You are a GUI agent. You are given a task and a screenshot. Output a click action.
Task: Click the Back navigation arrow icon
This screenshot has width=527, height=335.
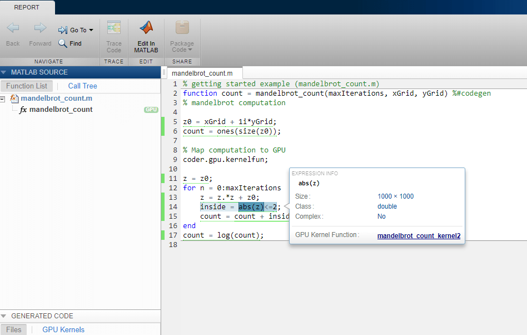[x=13, y=28]
